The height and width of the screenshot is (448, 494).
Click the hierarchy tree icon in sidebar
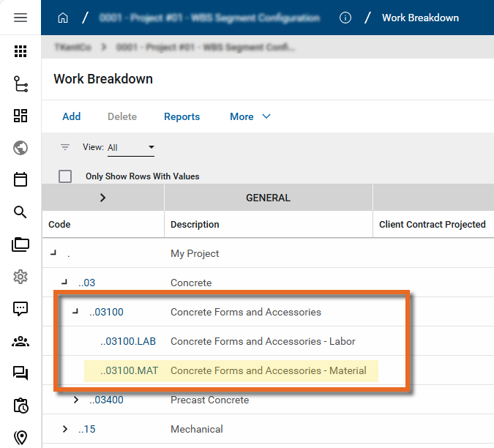pyautogui.click(x=20, y=84)
